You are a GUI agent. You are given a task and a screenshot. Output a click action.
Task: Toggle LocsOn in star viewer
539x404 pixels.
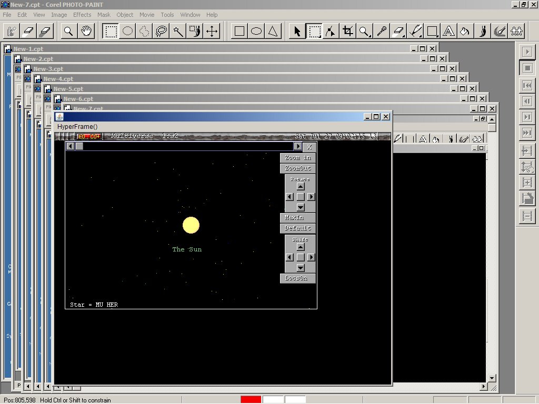[297, 278]
